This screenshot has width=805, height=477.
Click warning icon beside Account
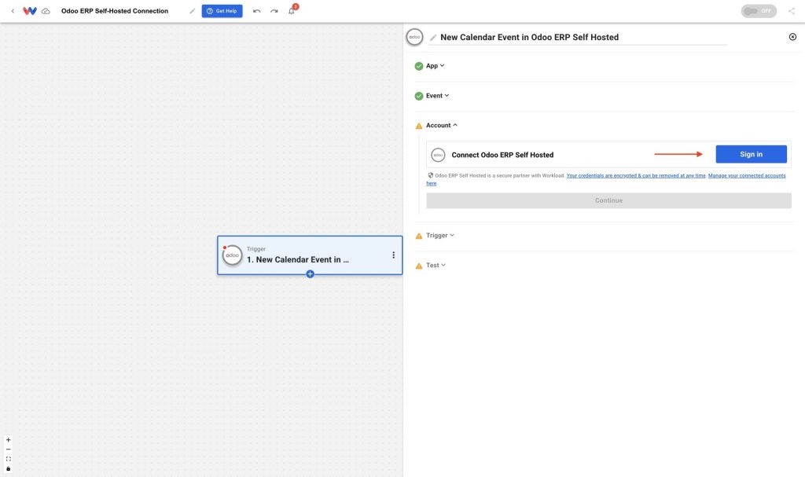(419, 126)
